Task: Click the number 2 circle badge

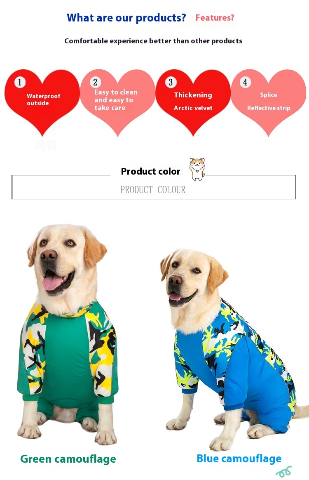Action: (95, 82)
